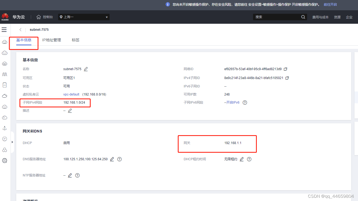This screenshot has height=201, width=358.
Task: Open help icon beside Enable IPv6
Action: (x=245, y=103)
